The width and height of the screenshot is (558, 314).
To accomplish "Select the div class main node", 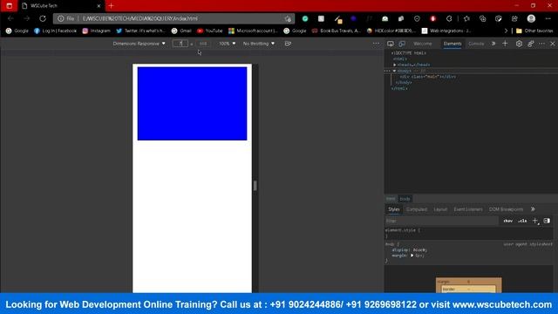I will pyautogui.click(x=427, y=77).
